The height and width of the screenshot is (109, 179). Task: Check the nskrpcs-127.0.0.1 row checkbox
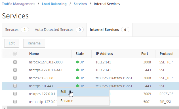click(x=15, y=94)
